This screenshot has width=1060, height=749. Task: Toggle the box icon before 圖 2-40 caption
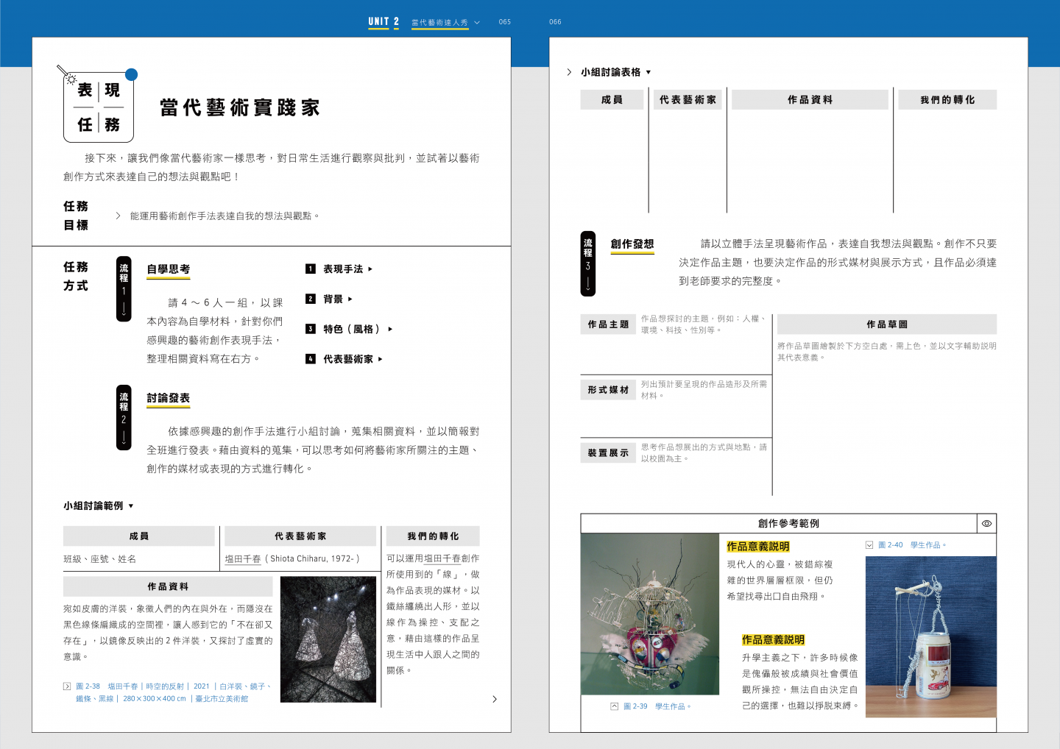[869, 545]
